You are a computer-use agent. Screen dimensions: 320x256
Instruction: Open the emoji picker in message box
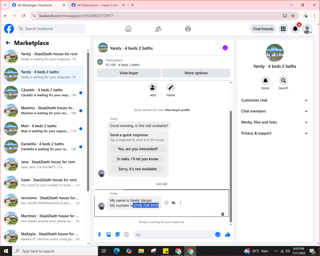pos(218,234)
